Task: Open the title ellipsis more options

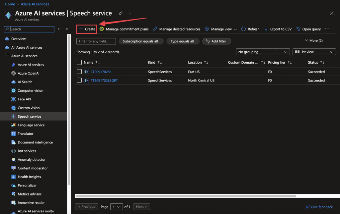Action: [129, 13]
